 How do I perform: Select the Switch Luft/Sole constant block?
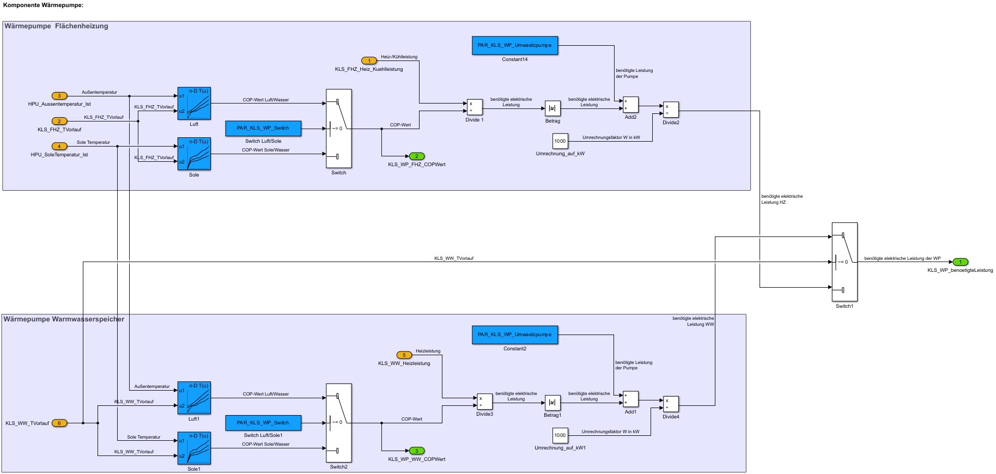click(263, 129)
